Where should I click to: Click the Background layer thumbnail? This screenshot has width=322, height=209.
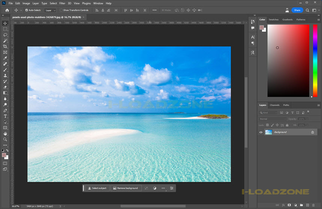click(268, 132)
